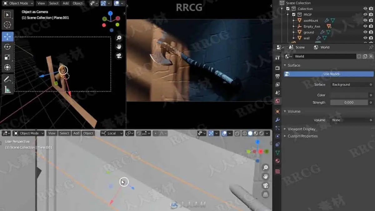Viewport: 375px width, 211px height.
Task: Click the Use Nodes button
Action: (x=329, y=74)
